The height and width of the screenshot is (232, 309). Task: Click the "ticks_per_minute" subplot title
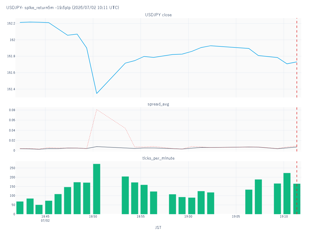click(x=158, y=158)
